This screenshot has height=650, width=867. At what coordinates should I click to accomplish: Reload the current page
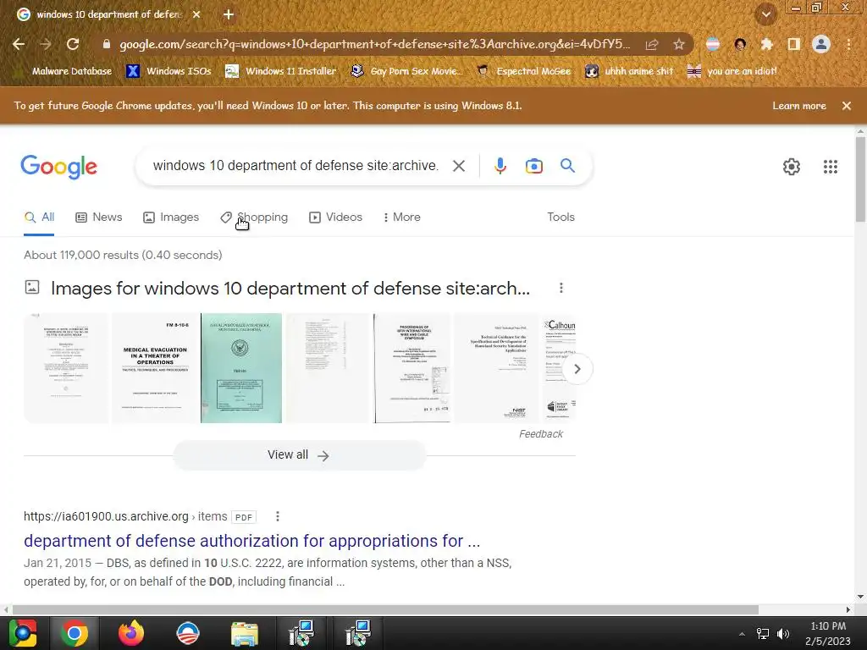(x=73, y=44)
